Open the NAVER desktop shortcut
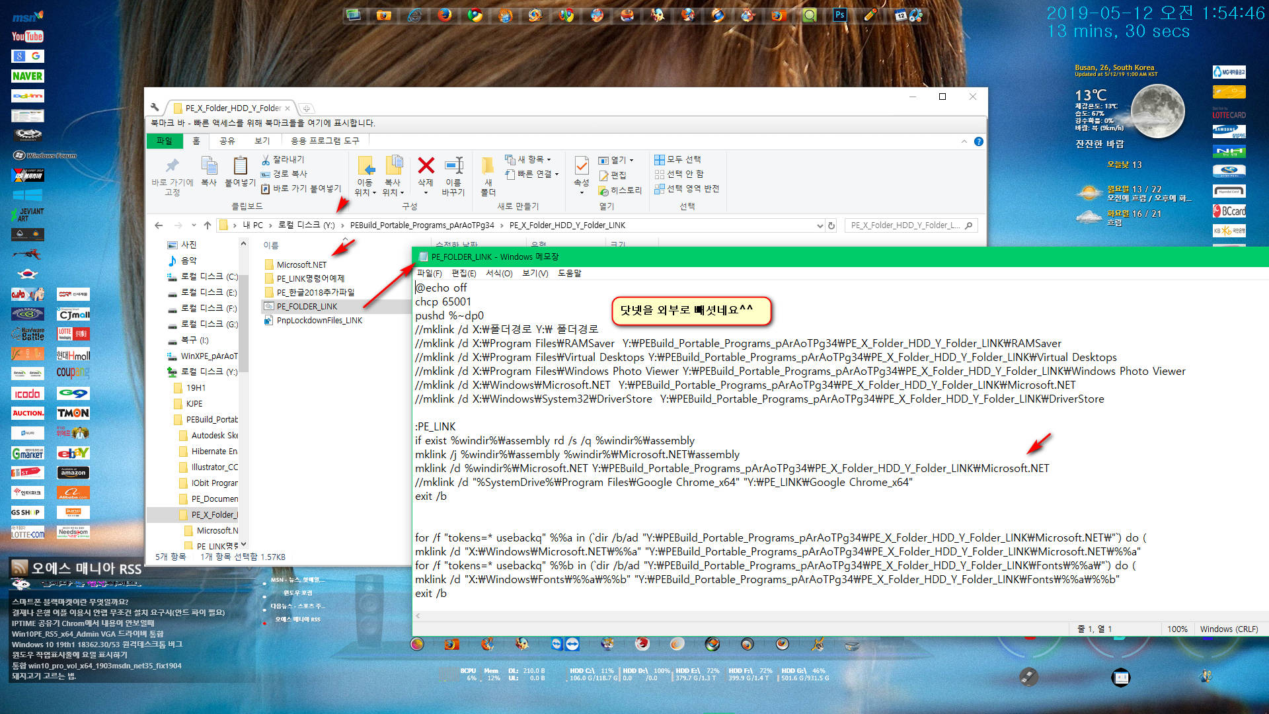The height and width of the screenshot is (714, 1269). [27, 76]
